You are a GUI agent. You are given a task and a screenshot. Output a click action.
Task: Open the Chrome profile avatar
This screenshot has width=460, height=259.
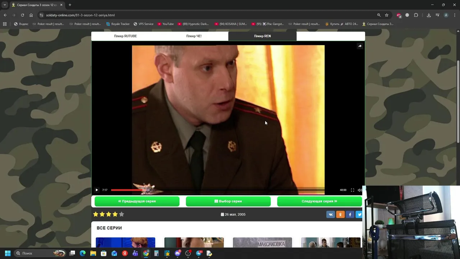pos(446,15)
